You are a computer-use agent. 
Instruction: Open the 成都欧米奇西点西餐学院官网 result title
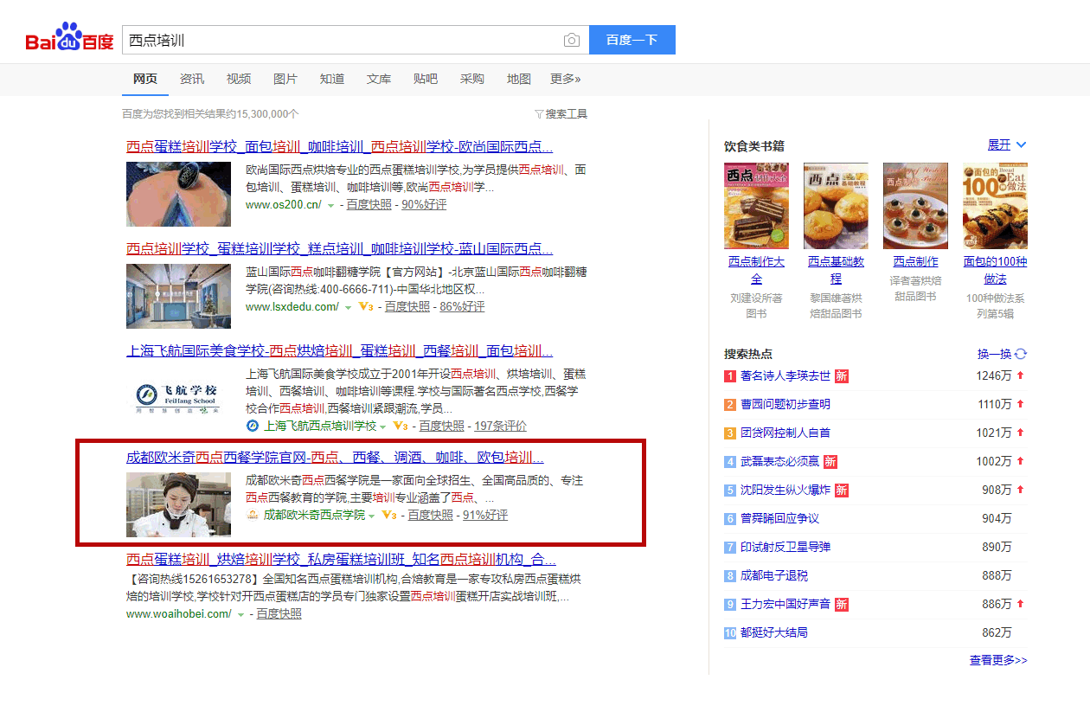[336, 458]
